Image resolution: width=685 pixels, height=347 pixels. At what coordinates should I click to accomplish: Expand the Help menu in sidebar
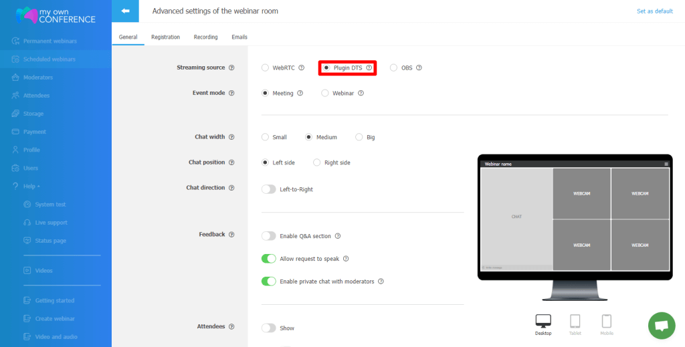[31, 186]
